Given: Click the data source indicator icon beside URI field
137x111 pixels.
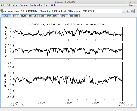Looking at the screenshot, I should tap(1, 11).
